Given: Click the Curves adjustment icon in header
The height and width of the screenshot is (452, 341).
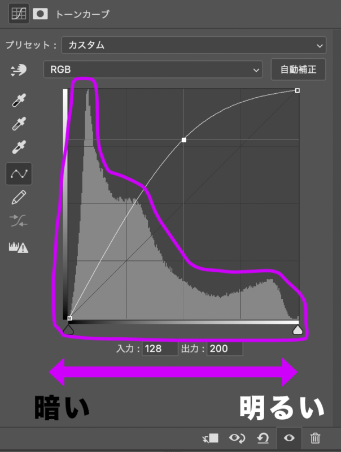Looking at the screenshot, I should click(19, 14).
